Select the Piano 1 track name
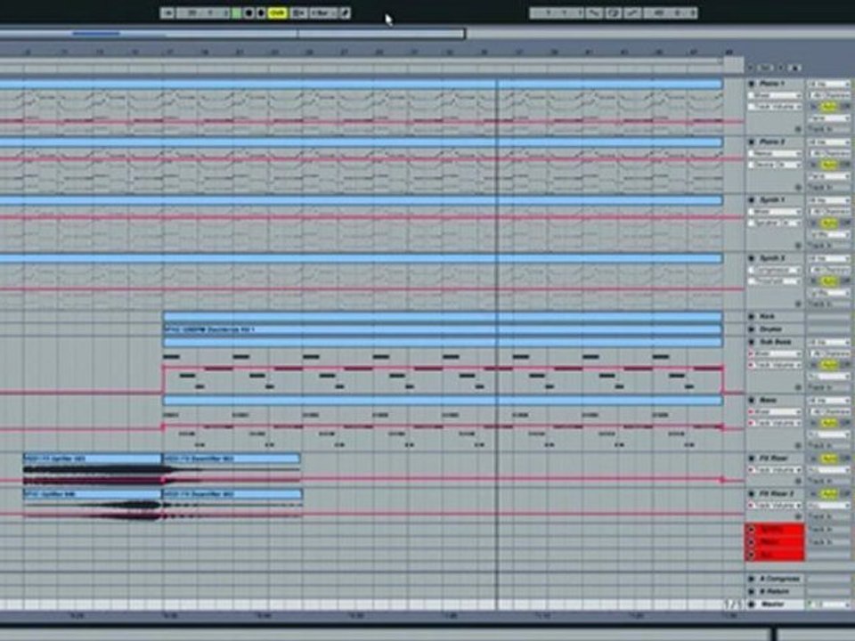Image resolution: width=855 pixels, height=641 pixels. (x=772, y=84)
